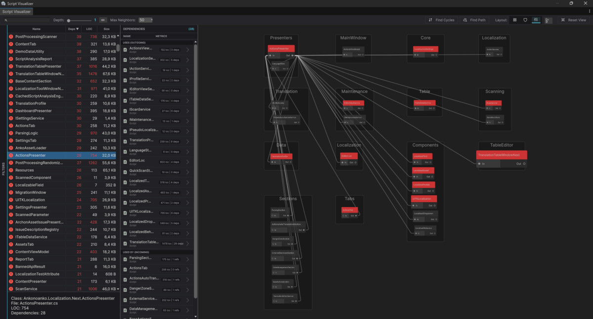This screenshot has width=593, height=319.
Task: Click the error icon beside TranslationProfile
Action: [11, 103]
